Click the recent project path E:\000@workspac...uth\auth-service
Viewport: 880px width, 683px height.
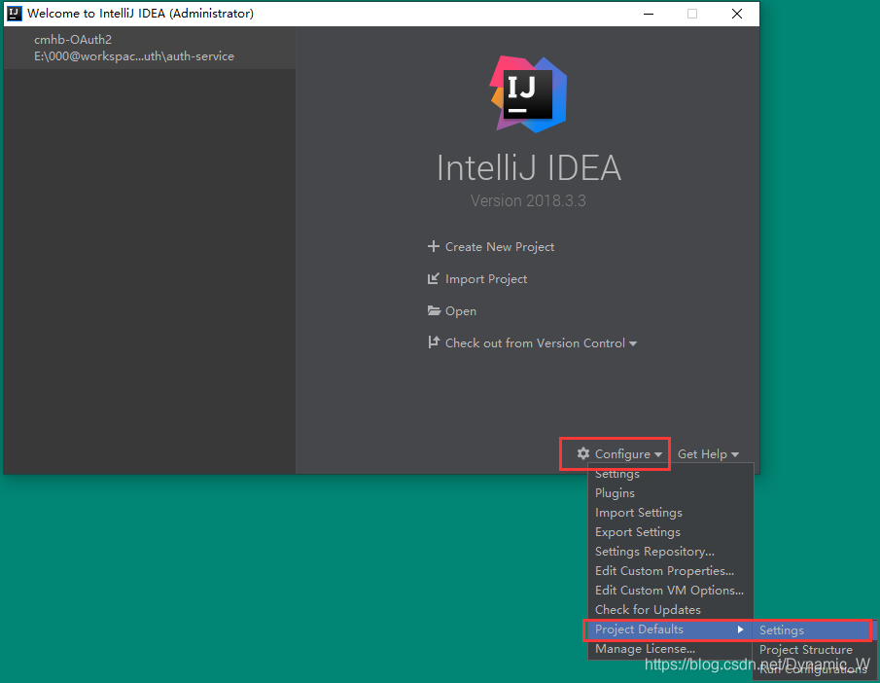134,56
